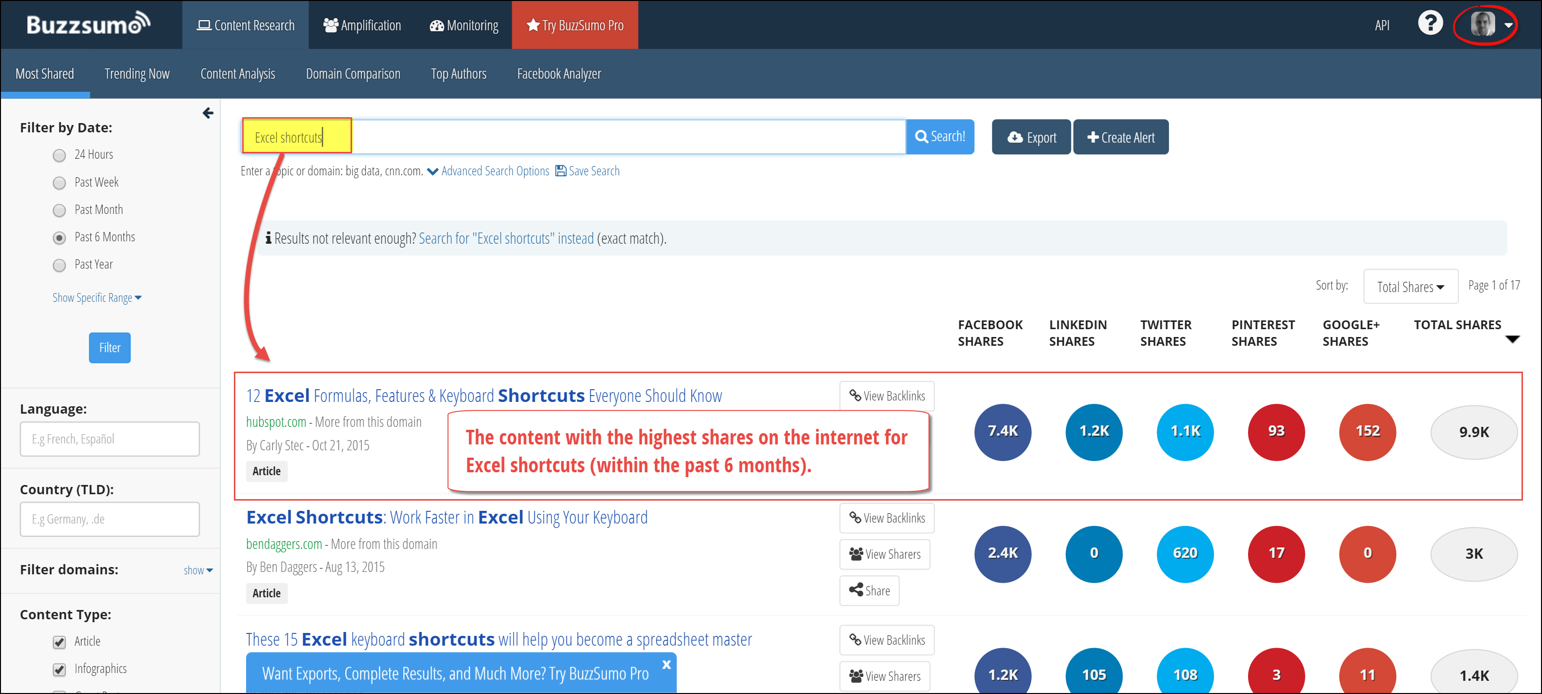This screenshot has width=1542, height=694.
Task: Click the BuzzSumo logo
Action: coord(88,24)
